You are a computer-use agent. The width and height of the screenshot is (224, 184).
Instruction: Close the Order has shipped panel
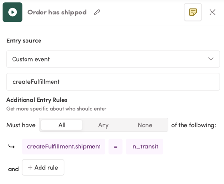pyautogui.click(x=212, y=12)
